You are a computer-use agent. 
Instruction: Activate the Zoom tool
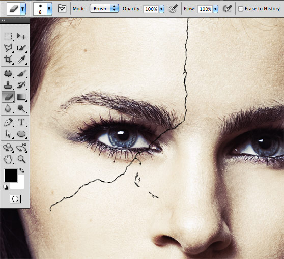point(21,159)
